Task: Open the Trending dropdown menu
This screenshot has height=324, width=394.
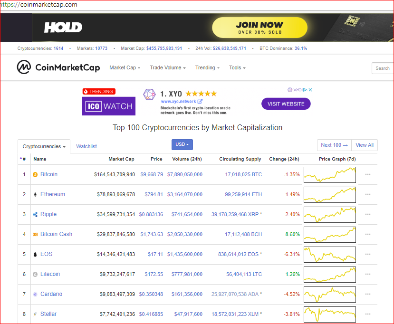Action: tap(207, 67)
